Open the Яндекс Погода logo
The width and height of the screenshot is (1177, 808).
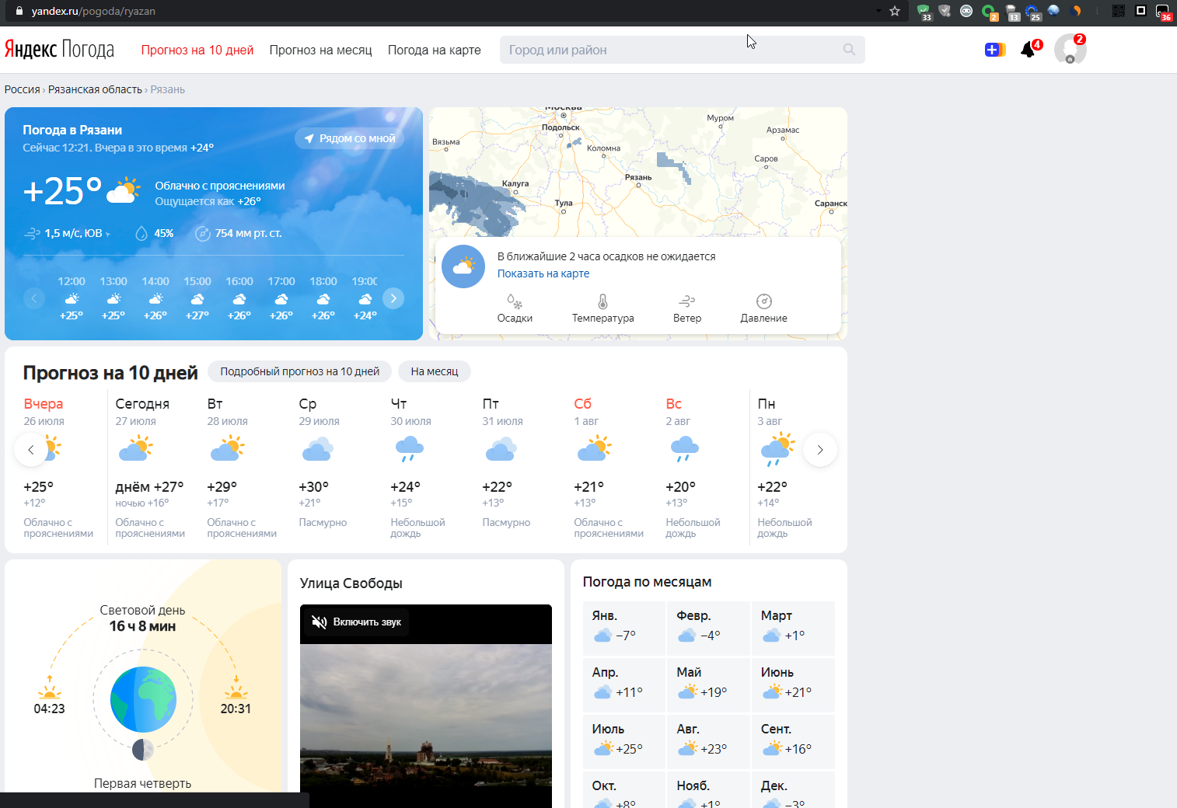[60, 48]
